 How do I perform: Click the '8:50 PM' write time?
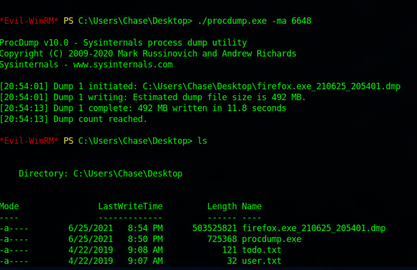145,239
